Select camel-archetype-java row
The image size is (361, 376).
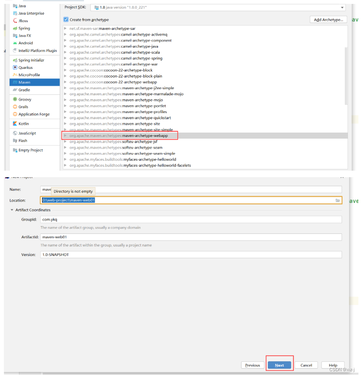[205, 46]
